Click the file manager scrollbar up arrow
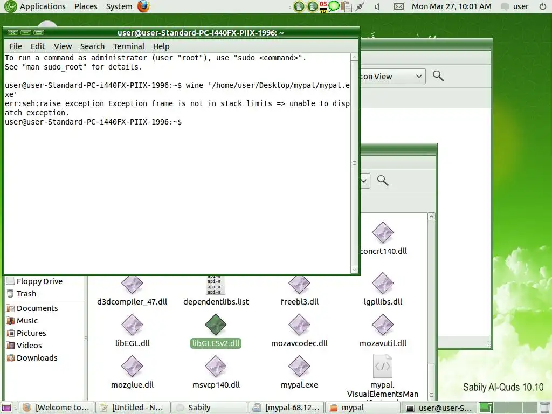 (x=432, y=217)
